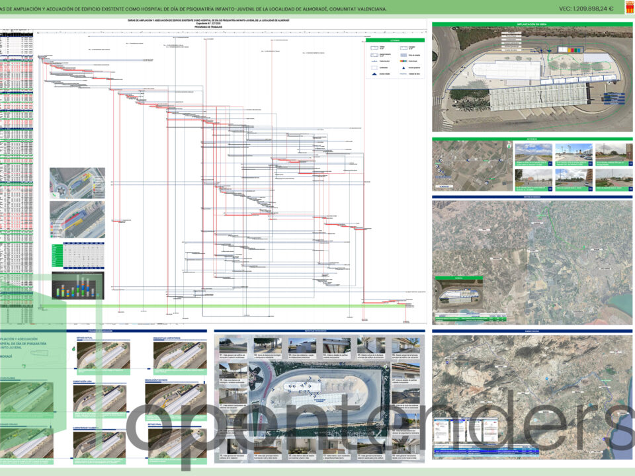Open the DEMOLICIÓN FACHADAS phase image
Screen dimensions: 635x476
coord(175,398)
